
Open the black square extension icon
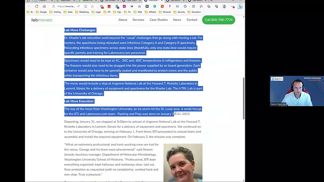pos(147,6)
